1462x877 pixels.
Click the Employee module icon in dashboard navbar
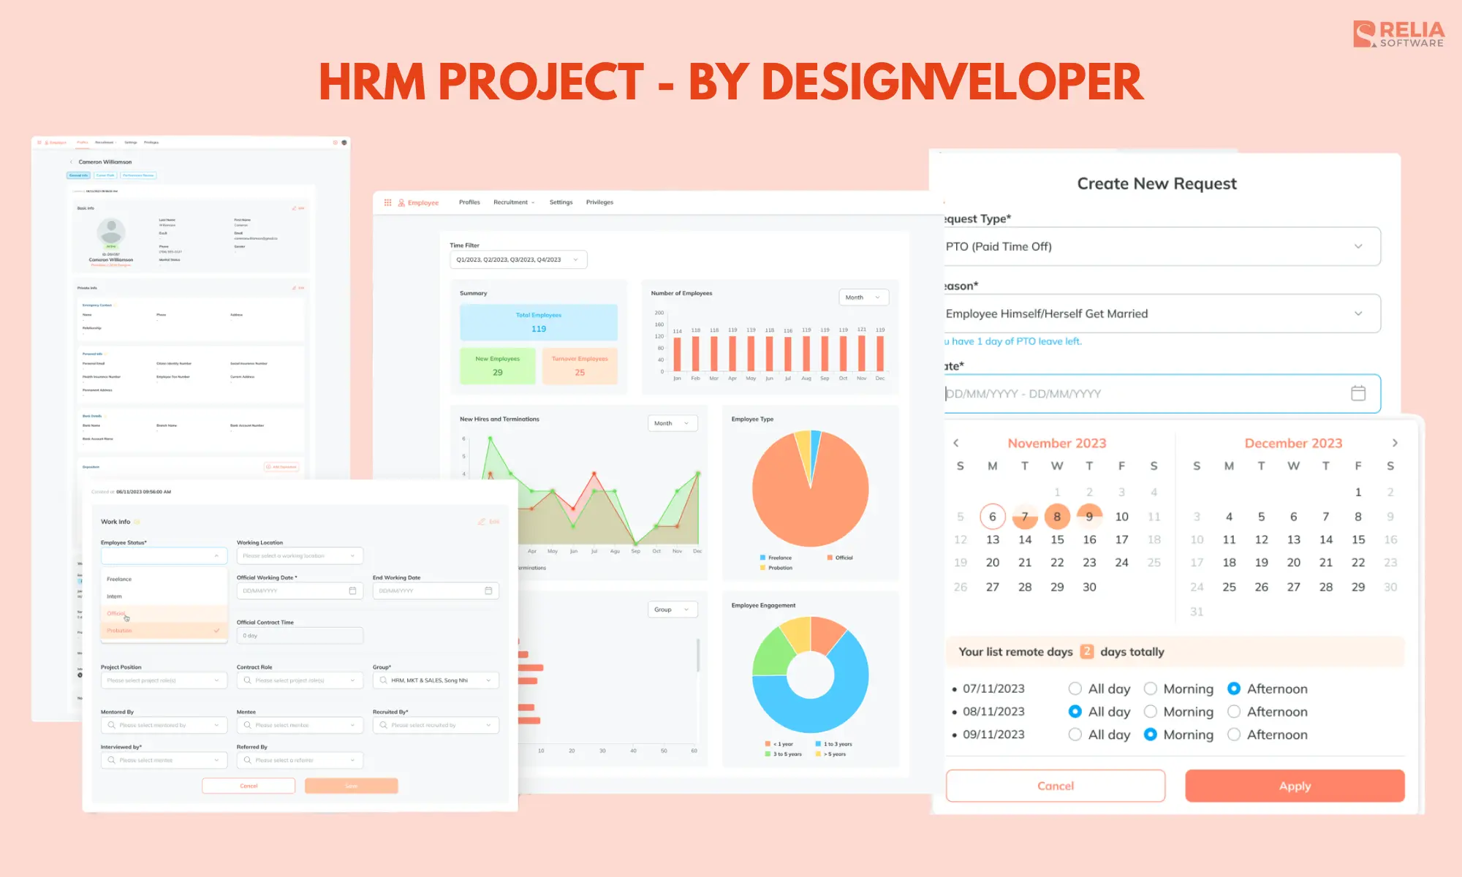[x=401, y=202]
